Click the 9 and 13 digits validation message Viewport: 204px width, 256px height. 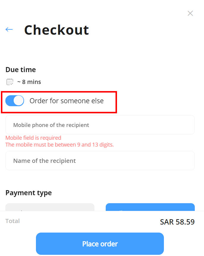tap(59, 145)
